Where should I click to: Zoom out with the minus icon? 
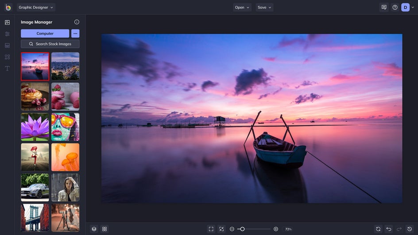(x=232, y=229)
